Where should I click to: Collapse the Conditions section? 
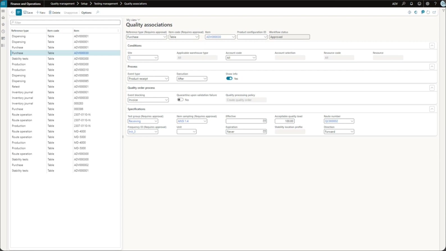click(432, 45)
